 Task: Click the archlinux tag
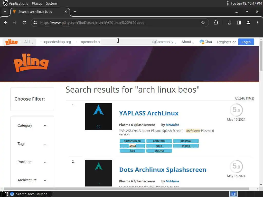point(159,141)
